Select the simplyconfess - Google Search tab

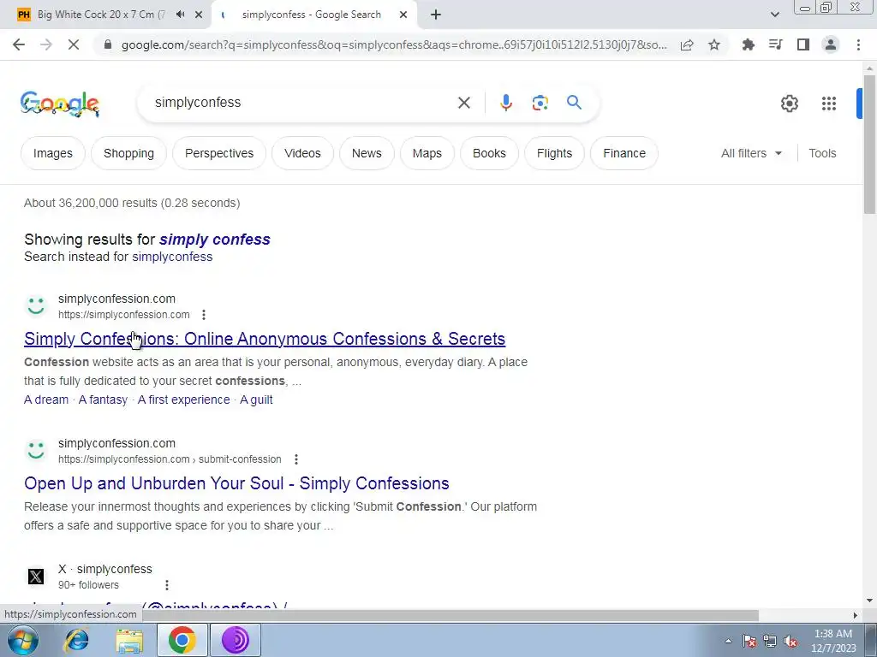coord(312,15)
